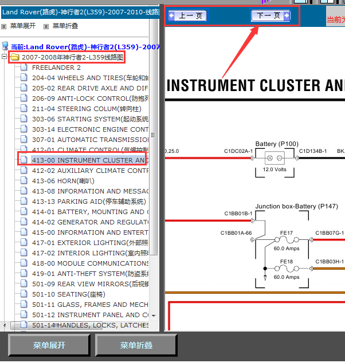345x363 pixels.
Task: Click the FE18 60.0 Amps fuse symbol
Action: 287,269
